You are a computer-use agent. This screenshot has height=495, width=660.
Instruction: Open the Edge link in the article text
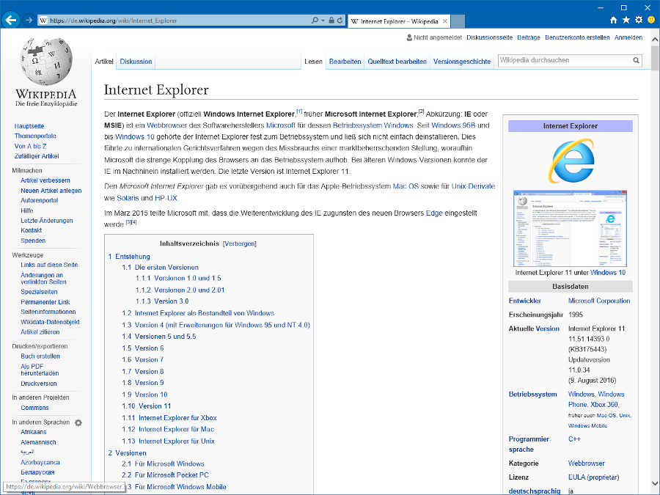pyautogui.click(x=434, y=213)
